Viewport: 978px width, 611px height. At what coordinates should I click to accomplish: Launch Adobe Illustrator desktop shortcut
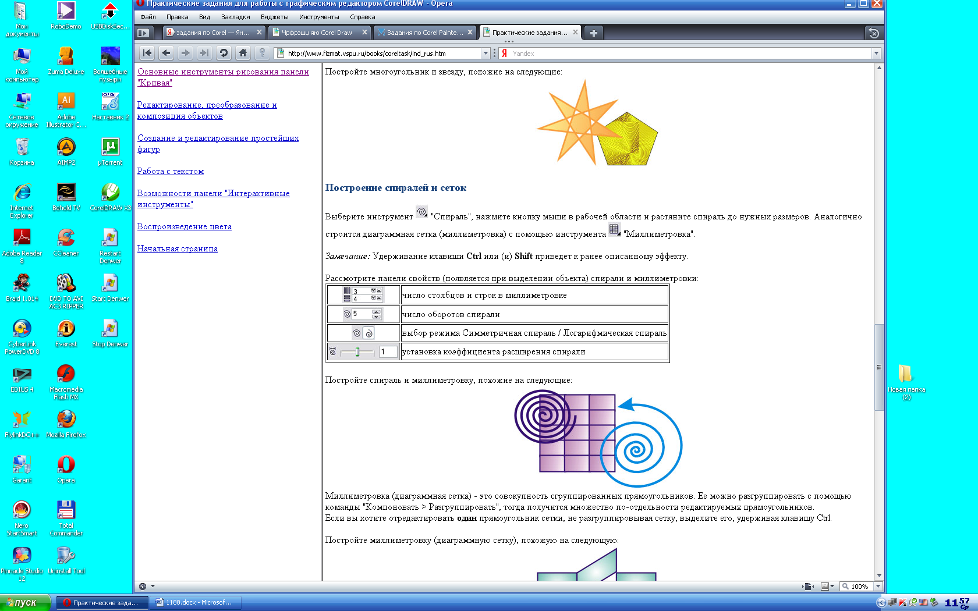66,110
